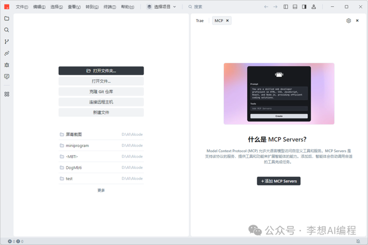
Task: Open the recent folder miniprogram
Action: click(x=101, y=145)
